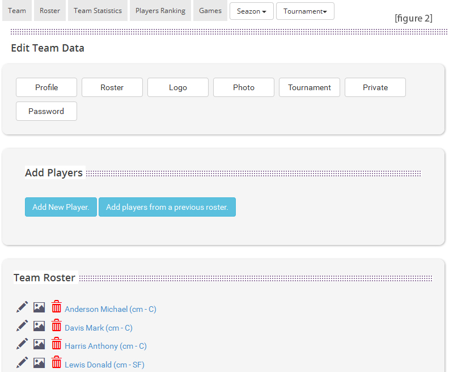Open the Lewis Donald player link

pos(104,365)
